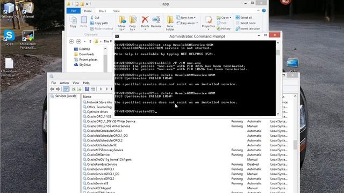Screen dimensions: 344x193
Task: Select the kill windows process file icon
Action: point(9,67)
